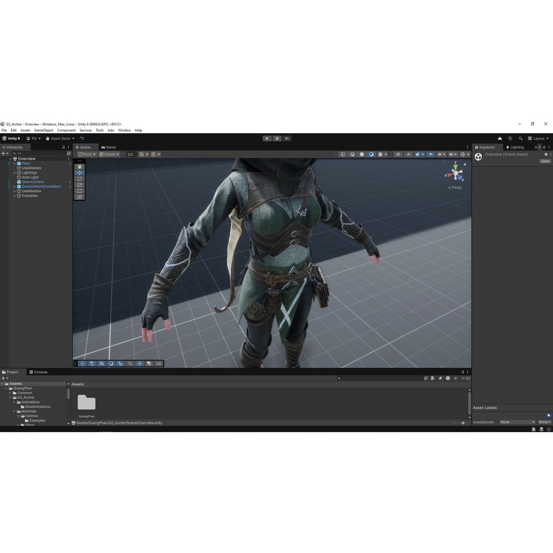Click the Save search star icon
Viewport: 553px width, 553px height.
tap(455, 378)
